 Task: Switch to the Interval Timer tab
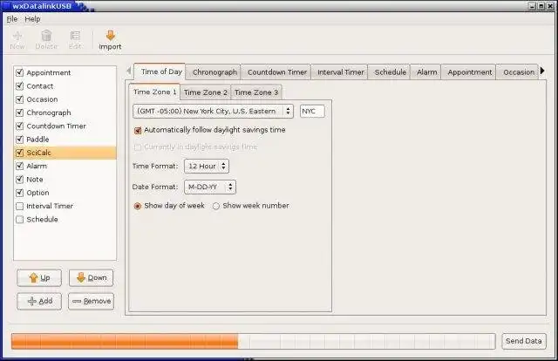click(341, 72)
